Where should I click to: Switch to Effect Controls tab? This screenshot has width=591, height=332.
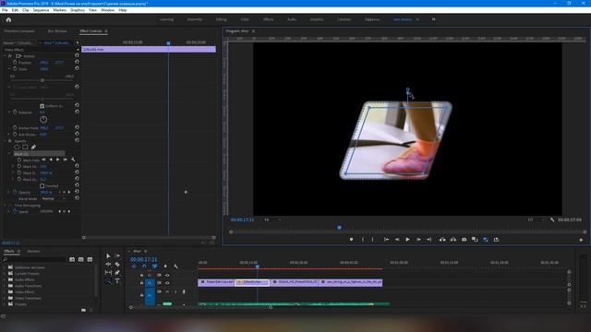tap(90, 31)
